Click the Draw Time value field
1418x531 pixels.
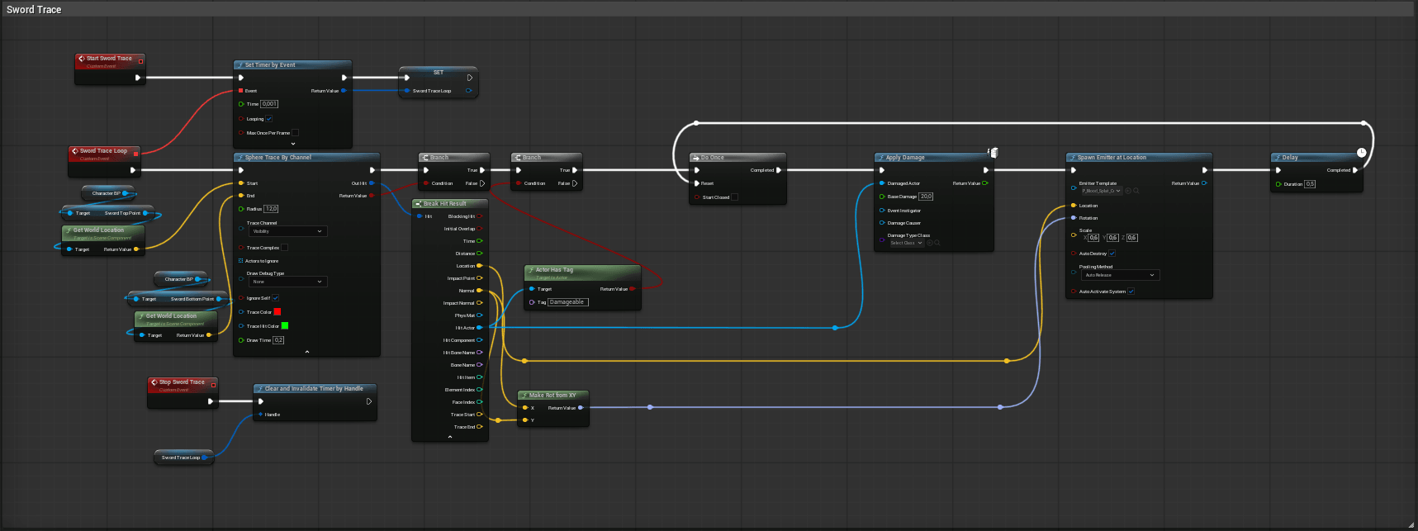coord(278,340)
